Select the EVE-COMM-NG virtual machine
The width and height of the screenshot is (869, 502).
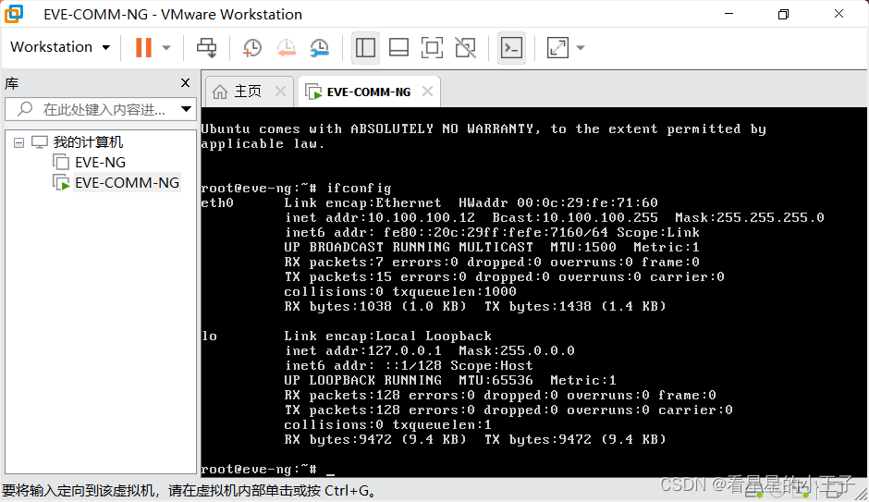[x=127, y=183]
